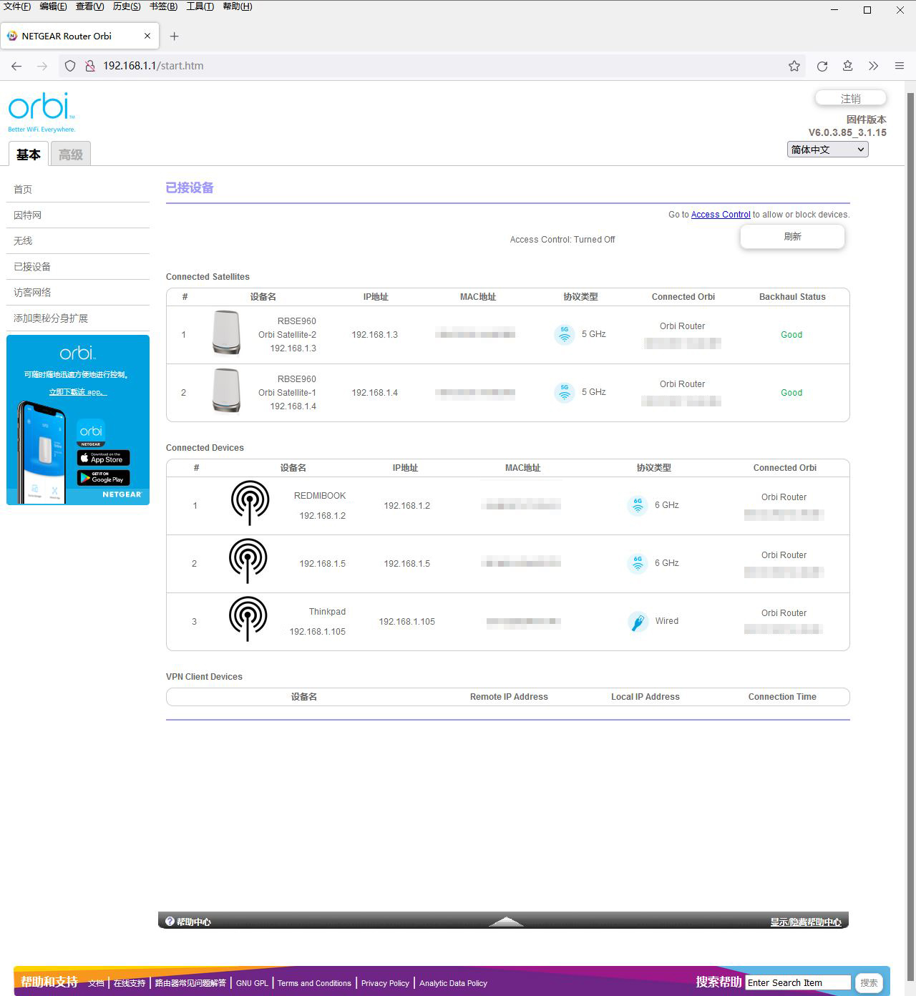The height and width of the screenshot is (996, 916).
Task: Open the Analytic Data Policy link
Action: pos(453,983)
